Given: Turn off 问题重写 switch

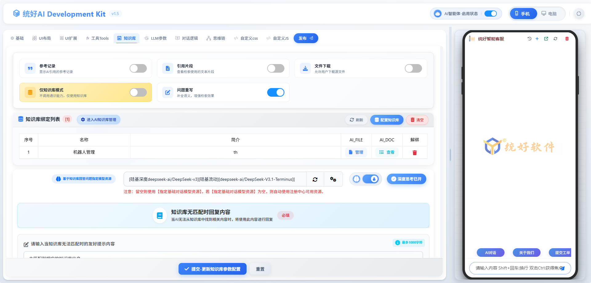Looking at the screenshot, I should pos(276,92).
